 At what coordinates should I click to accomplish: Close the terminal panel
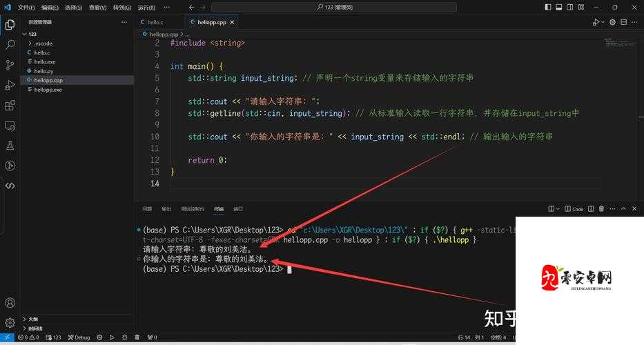634,209
